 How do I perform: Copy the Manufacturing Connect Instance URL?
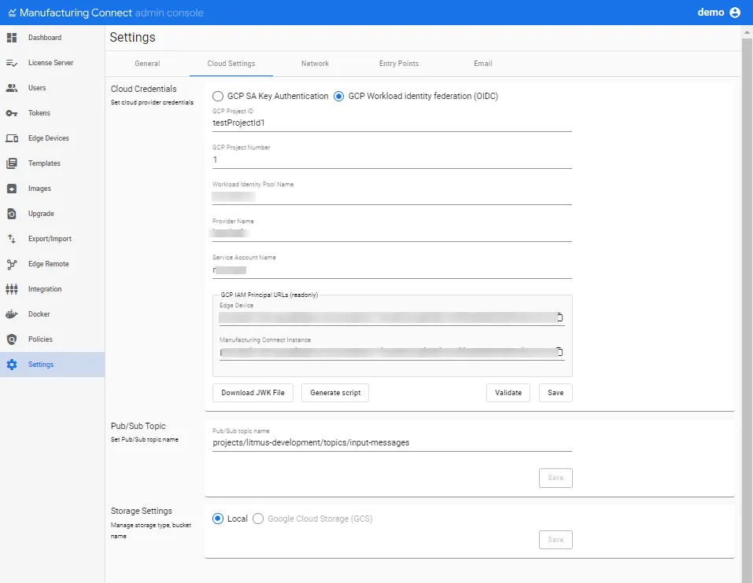(559, 352)
